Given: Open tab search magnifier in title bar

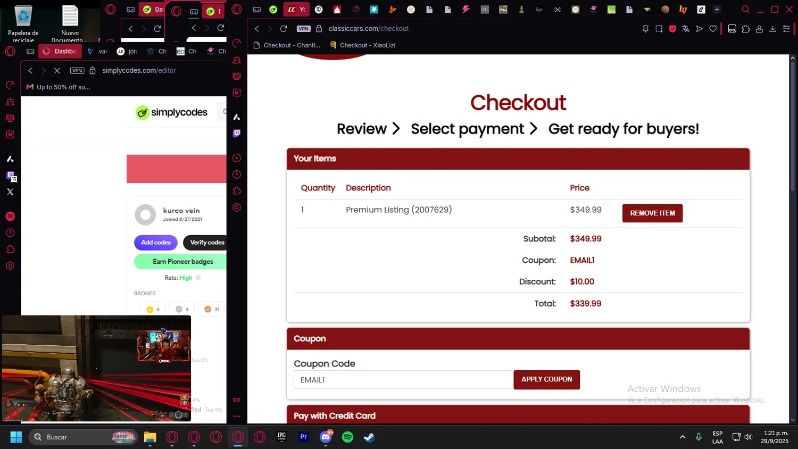Looking at the screenshot, I should tap(746, 10).
